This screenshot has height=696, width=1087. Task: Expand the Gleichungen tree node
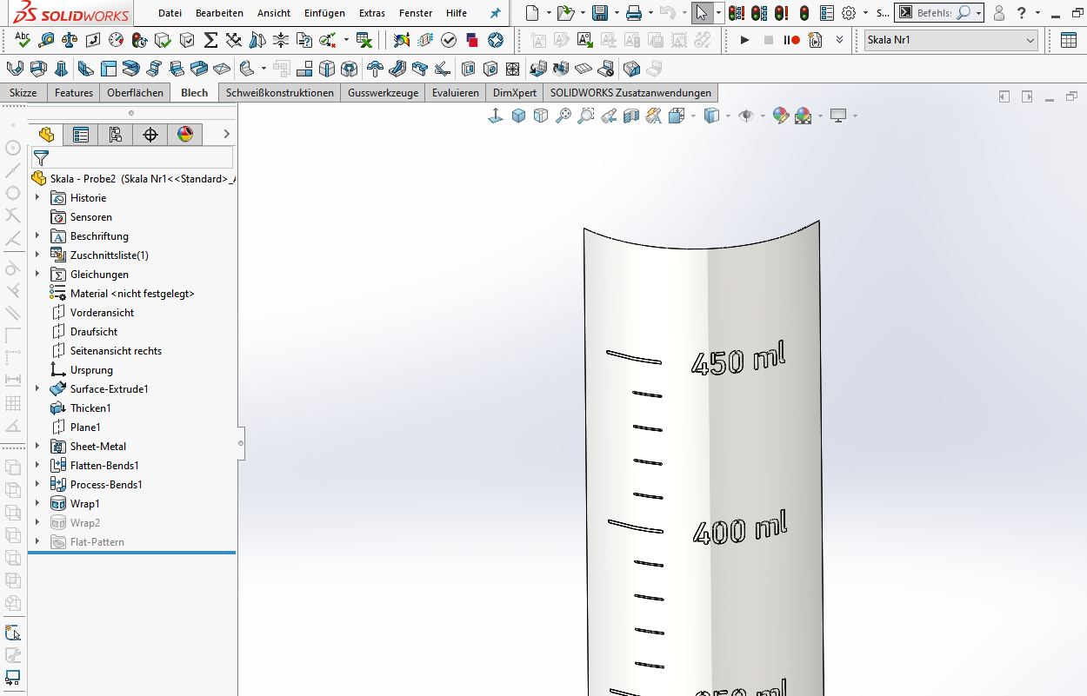37,275
